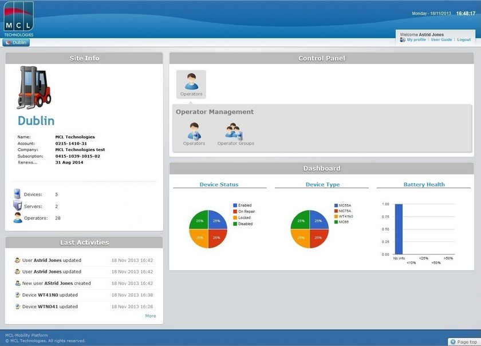Click the Page top button
Viewport: 481px width, 346px height.
464,341
